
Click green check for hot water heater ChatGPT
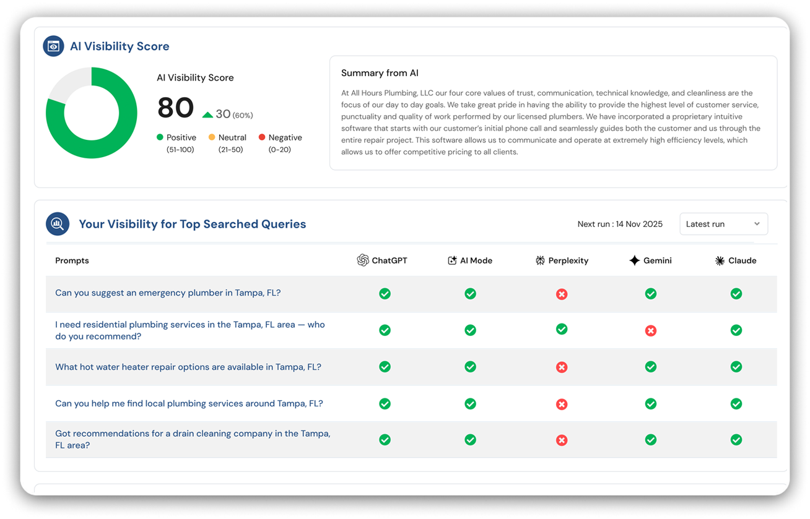pos(385,367)
